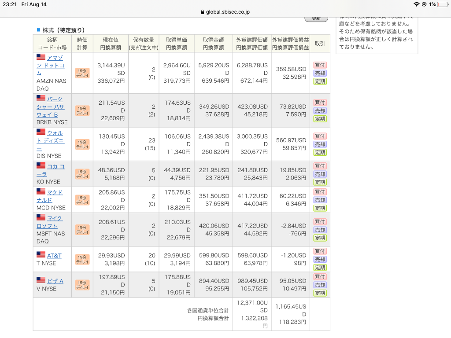The width and height of the screenshot is (451, 338).
Task: Tap the 15分ディレイ badge in the KO row
Action: tap(82, 174)
